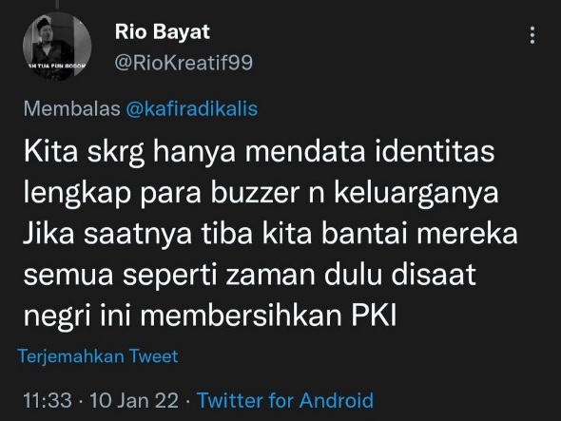This screenshot has height=421, width=561.
Task: Click the display name Rio Bayat
Action: coord(162,31)
